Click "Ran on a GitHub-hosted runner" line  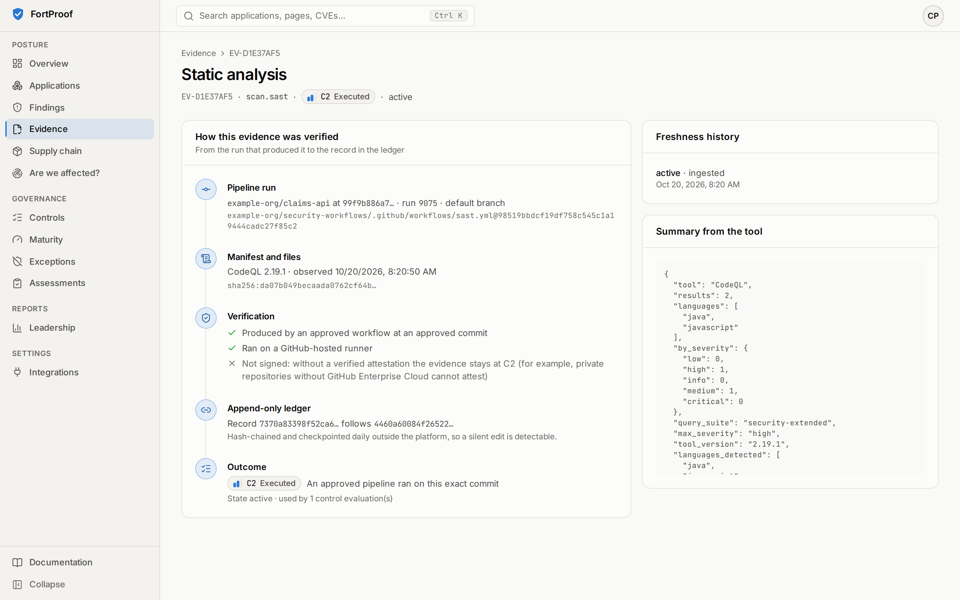307,348
